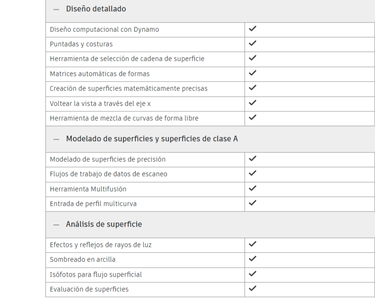Image resolution: width=375 pixels, height=299 pixels.
Task: Click checkmark for Flujos de trabajo de escaneo
Action: pyautogui.click(x=253, y=173)
